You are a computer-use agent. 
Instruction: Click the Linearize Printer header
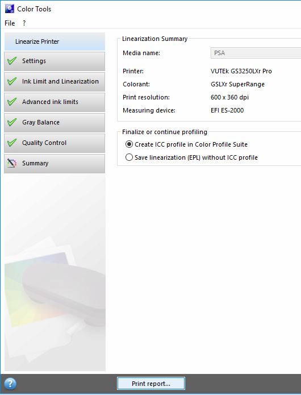[x=55, y=41]
